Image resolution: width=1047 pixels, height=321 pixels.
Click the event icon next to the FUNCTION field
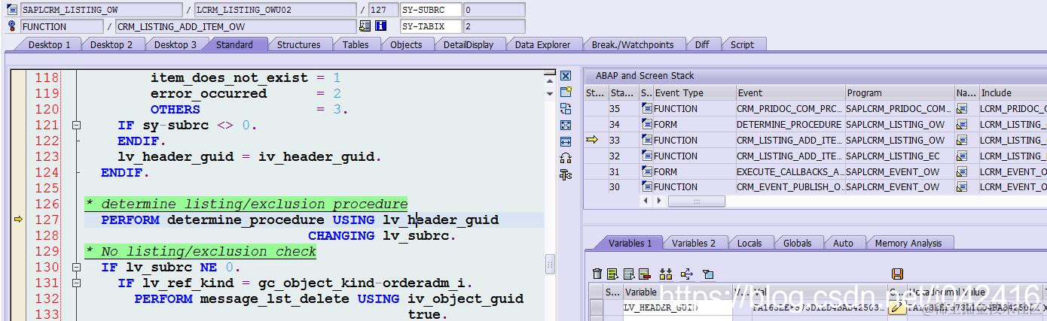tap(11, 26)
